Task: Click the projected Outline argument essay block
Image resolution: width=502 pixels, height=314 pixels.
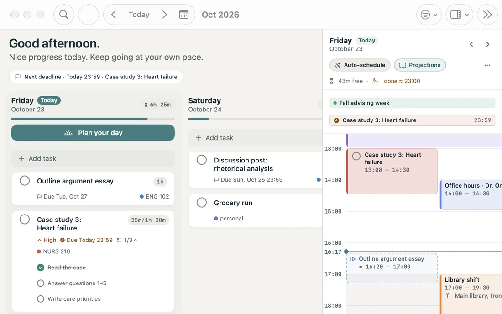Action: pyautogui.click(x=392, y=268)
